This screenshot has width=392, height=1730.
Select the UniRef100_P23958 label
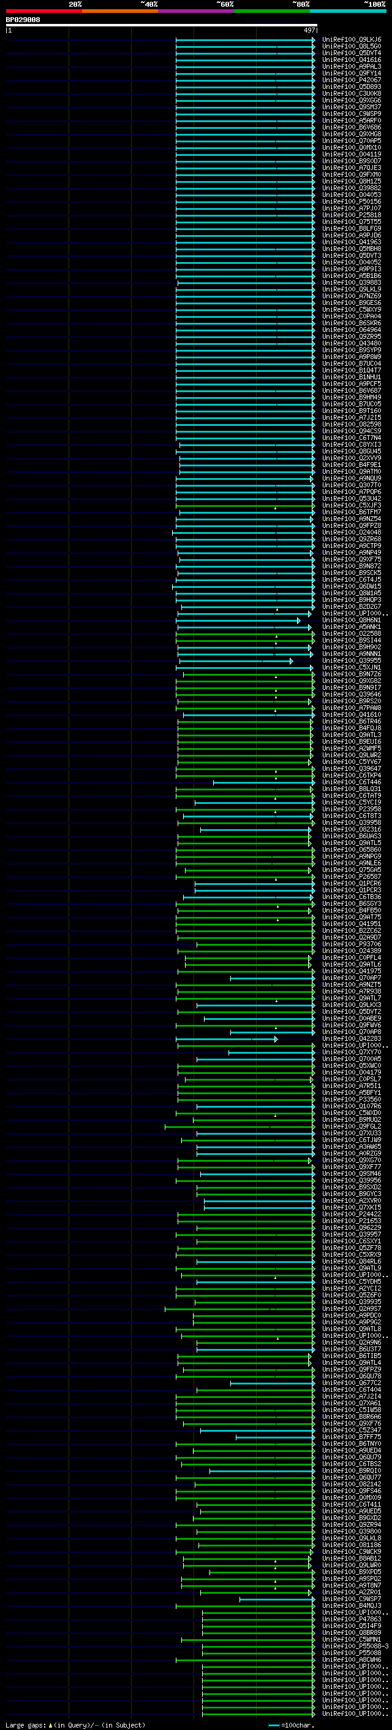tap(352, 809)
